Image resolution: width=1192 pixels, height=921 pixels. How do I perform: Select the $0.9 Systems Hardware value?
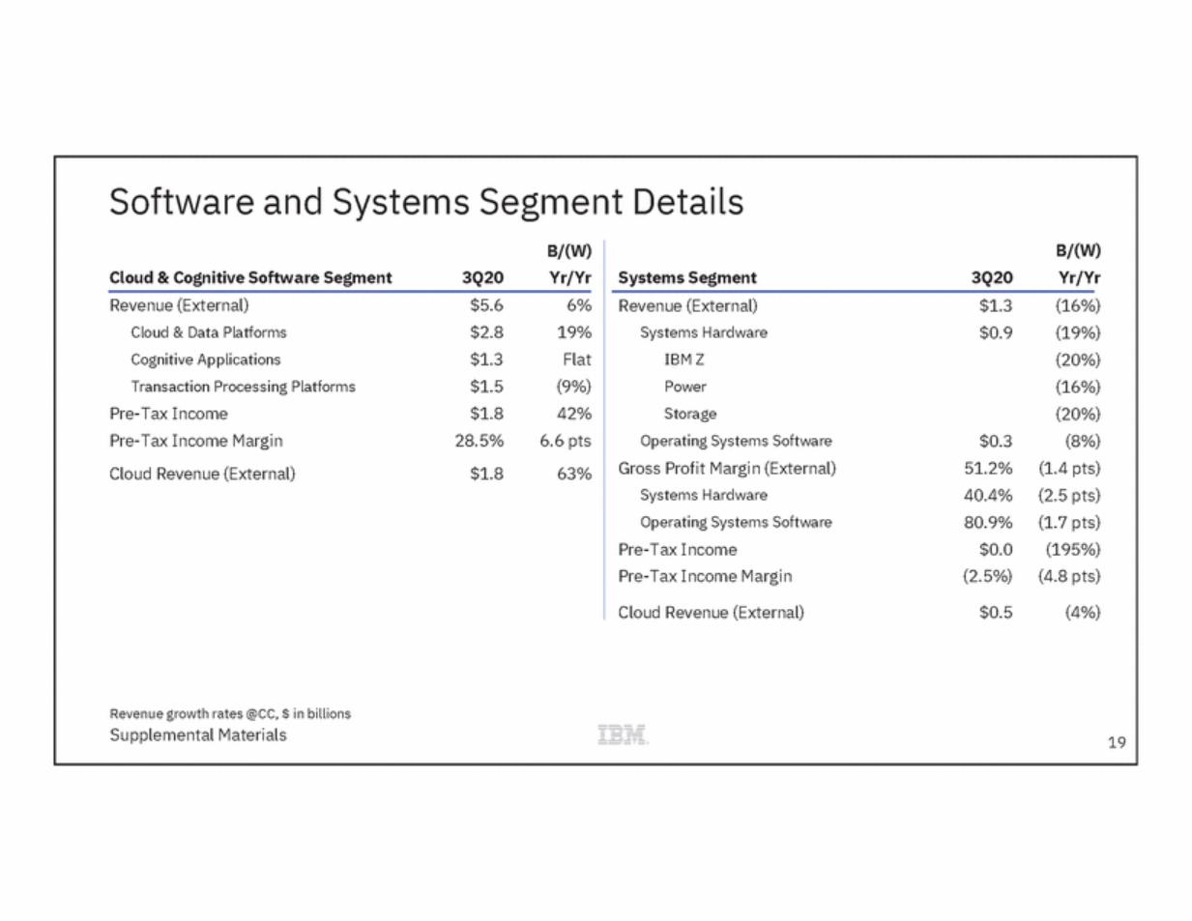pos(996,332)
